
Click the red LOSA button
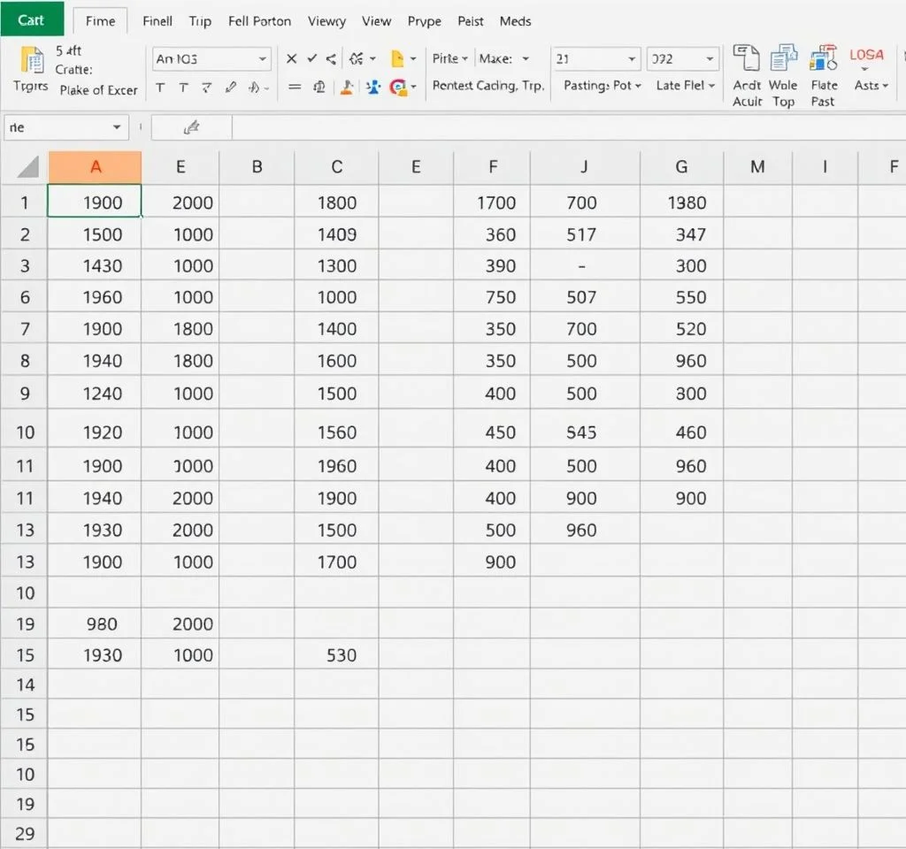coord(866,55)
